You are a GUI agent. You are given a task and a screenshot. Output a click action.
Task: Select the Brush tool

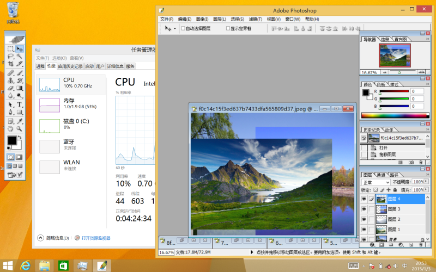(20, 73)
